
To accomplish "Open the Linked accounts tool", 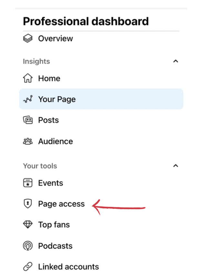I will point(101,266).
